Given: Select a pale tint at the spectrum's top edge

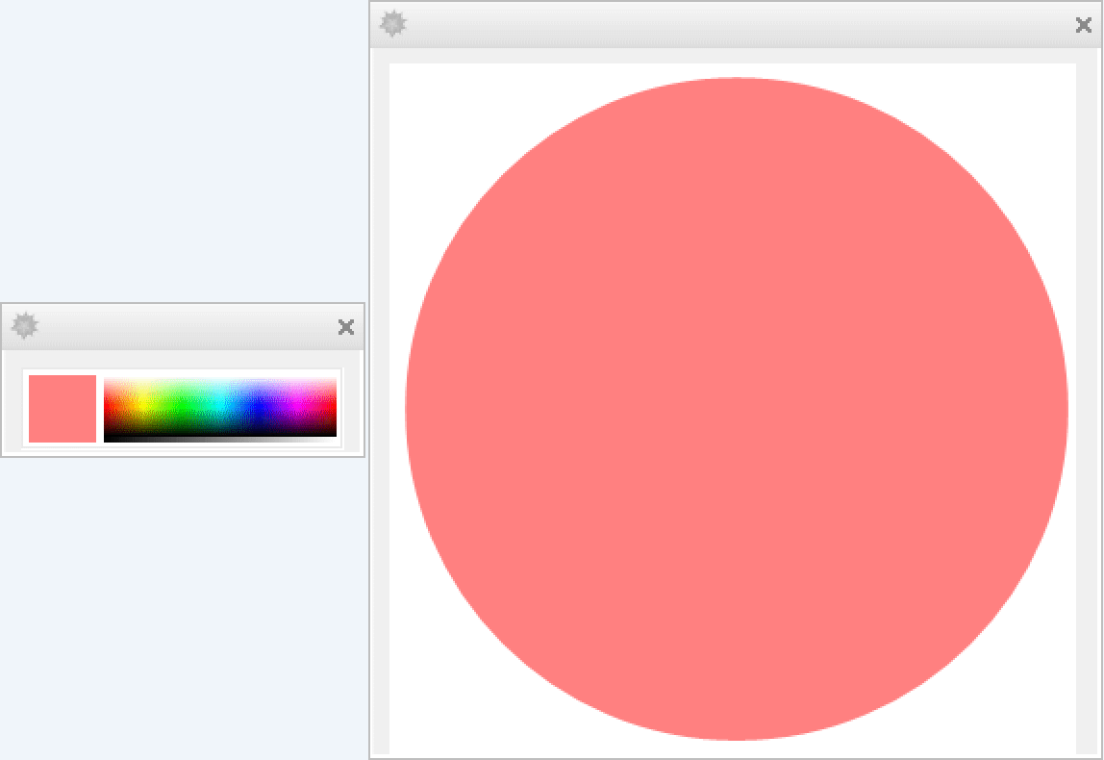Looking at the screenshot, I should pos(220,381).
